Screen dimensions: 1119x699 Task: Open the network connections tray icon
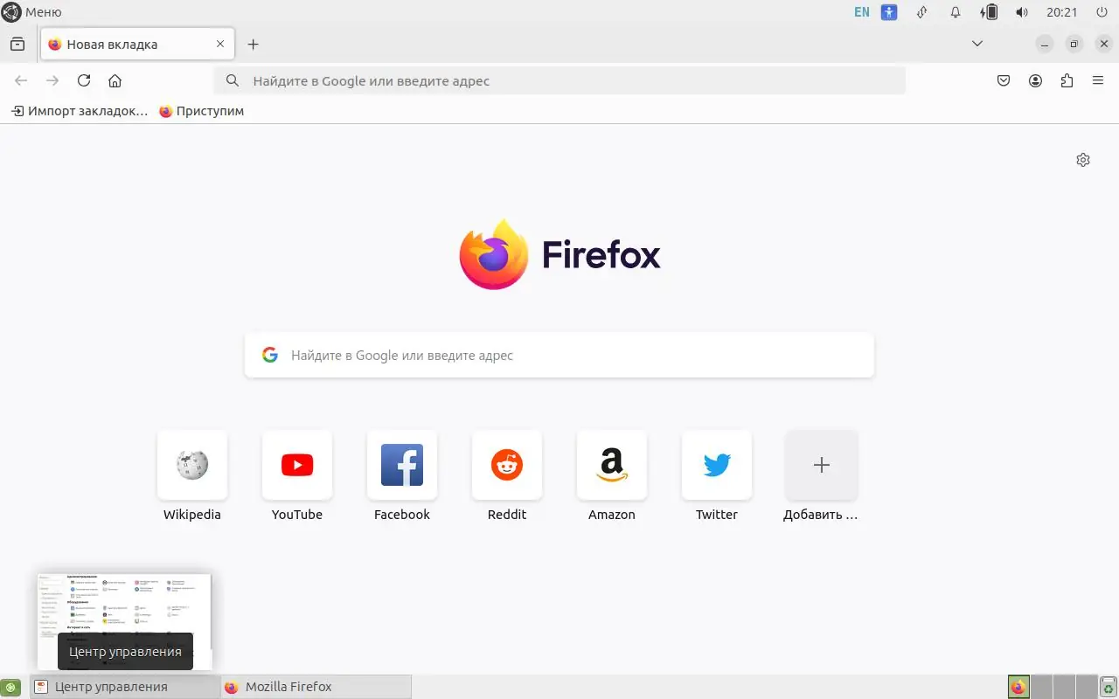pos(921,12)
